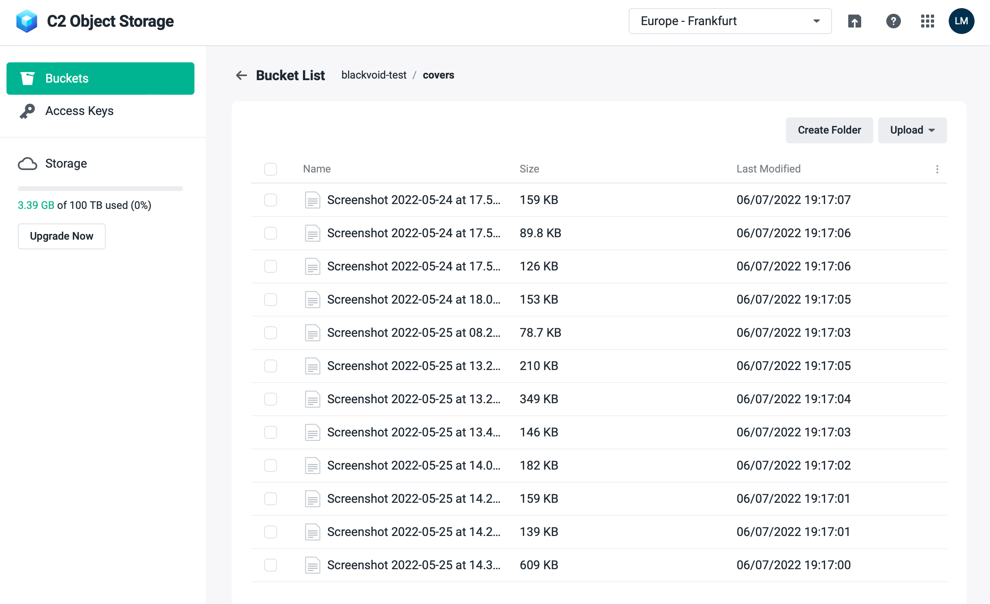Open the Europe - Frankfurt region dropdown
Screen dimensions: 990x604
click(x=730, y=21)
